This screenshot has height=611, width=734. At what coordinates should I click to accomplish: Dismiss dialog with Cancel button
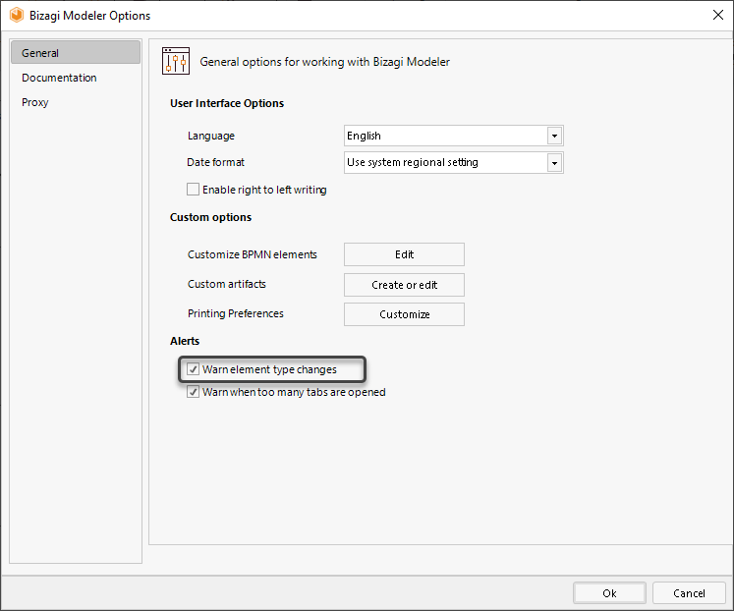[689, 593]
